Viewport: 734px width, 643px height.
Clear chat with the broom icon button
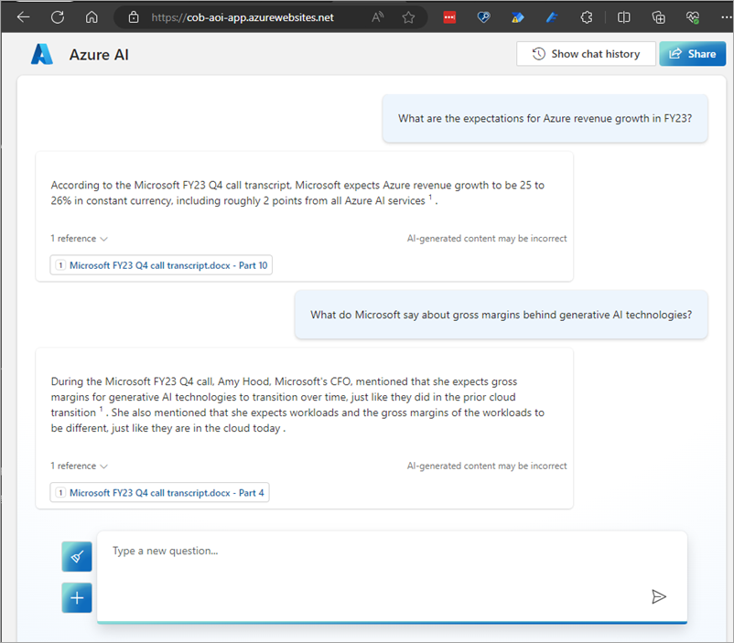(77, 556)
